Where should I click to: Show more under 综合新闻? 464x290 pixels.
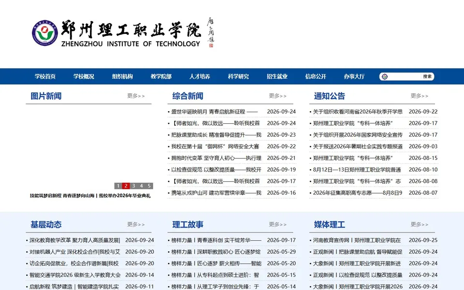point(277,96)
